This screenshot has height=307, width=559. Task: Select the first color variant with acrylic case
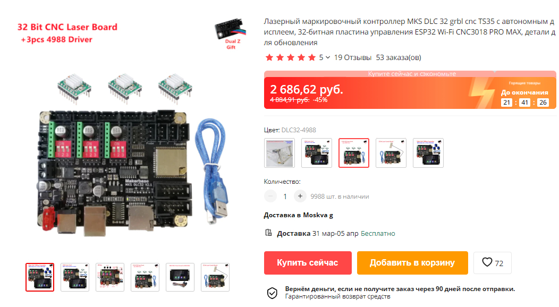click(x=279, y=153)
